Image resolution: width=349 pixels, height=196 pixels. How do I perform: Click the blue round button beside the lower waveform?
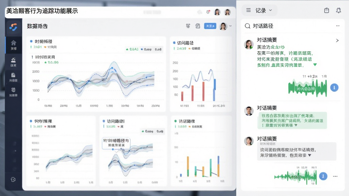(x=323, y=176)
